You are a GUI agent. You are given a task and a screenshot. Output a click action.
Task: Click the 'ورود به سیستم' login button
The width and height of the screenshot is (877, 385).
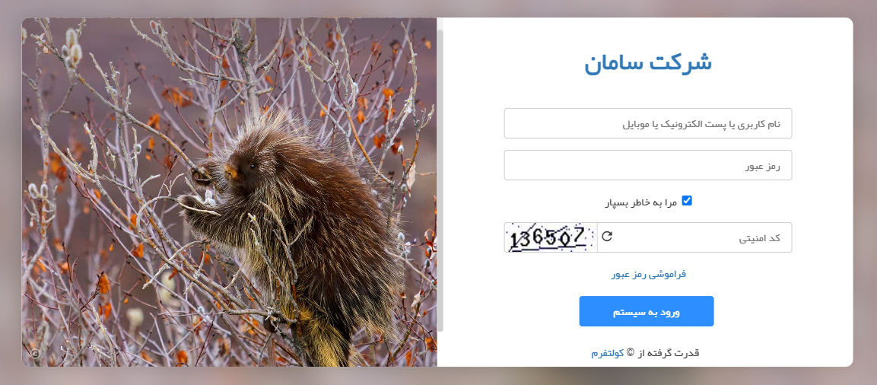(647, 311)
